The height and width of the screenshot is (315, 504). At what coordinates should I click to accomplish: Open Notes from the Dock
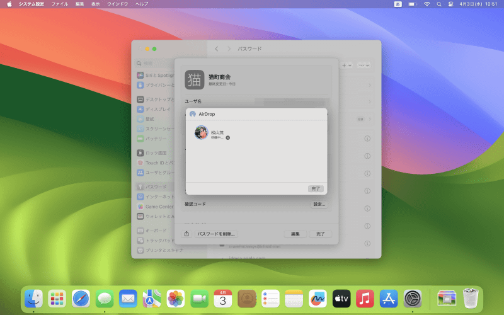coord(294,299)
